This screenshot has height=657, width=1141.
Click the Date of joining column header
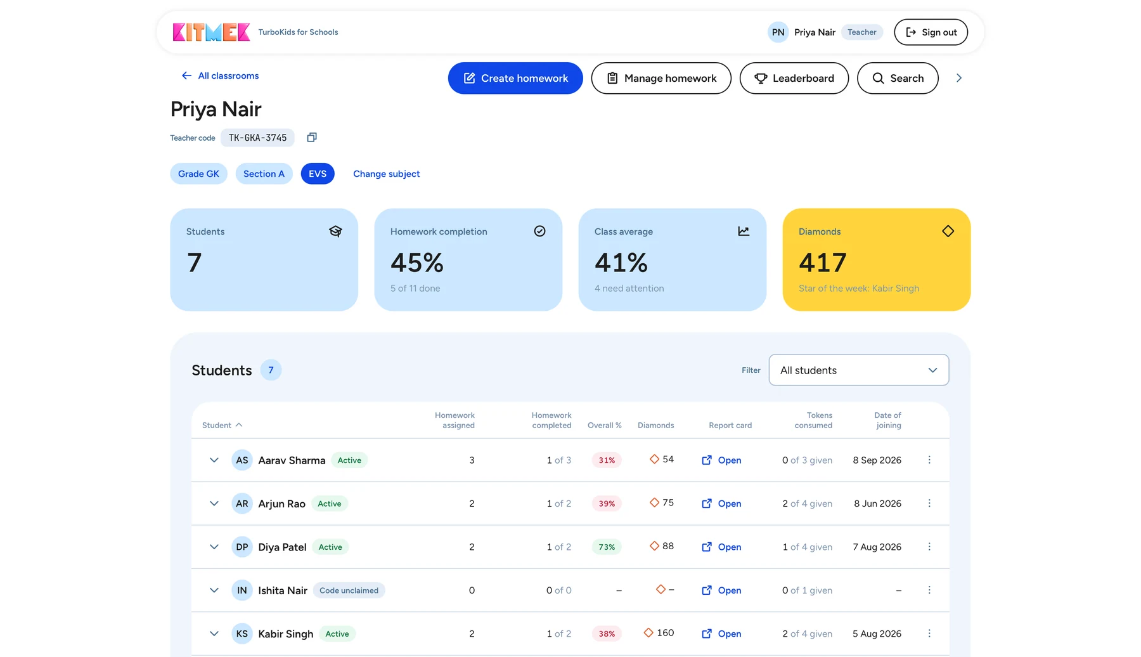(x=887, y=420)
